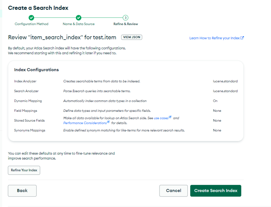Click external-link icon after 'use cases'
271x207 pixels.
tap(170, 117)
